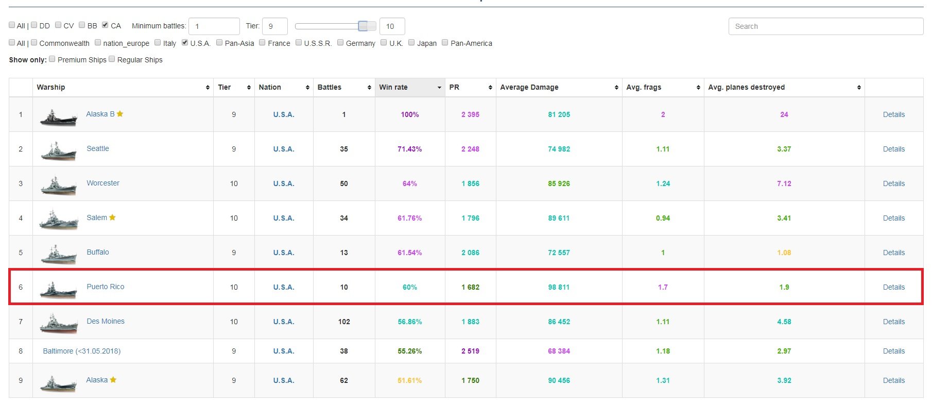This screenshot has width=932, height=402.
Task: Enable the DD ship type checkbox
Action: click(x=34, y=25)
